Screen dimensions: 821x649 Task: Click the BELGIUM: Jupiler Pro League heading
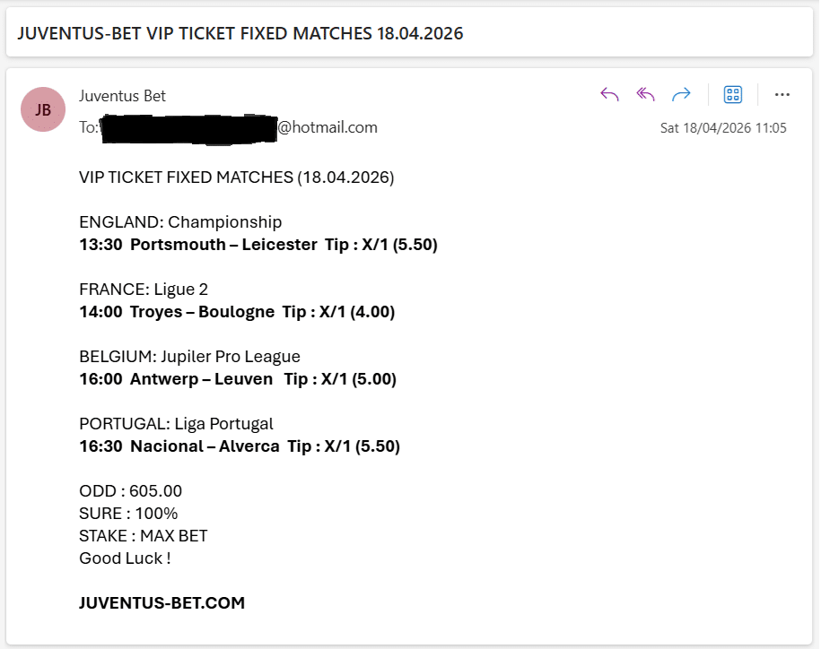(189, 357)
